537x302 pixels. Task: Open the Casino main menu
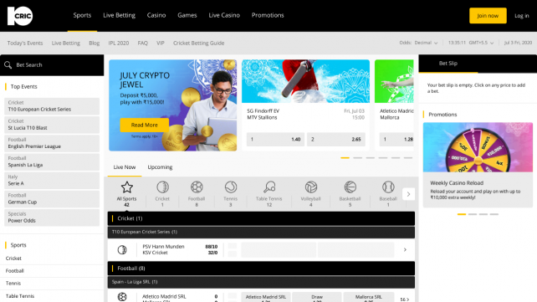(x=156, y=15)
